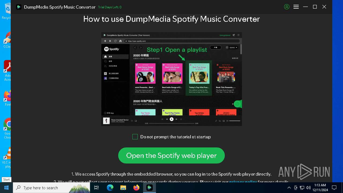Click the 'Type here to search' box
The height and width of the screenshot is (193, 343).
(51, 188)
